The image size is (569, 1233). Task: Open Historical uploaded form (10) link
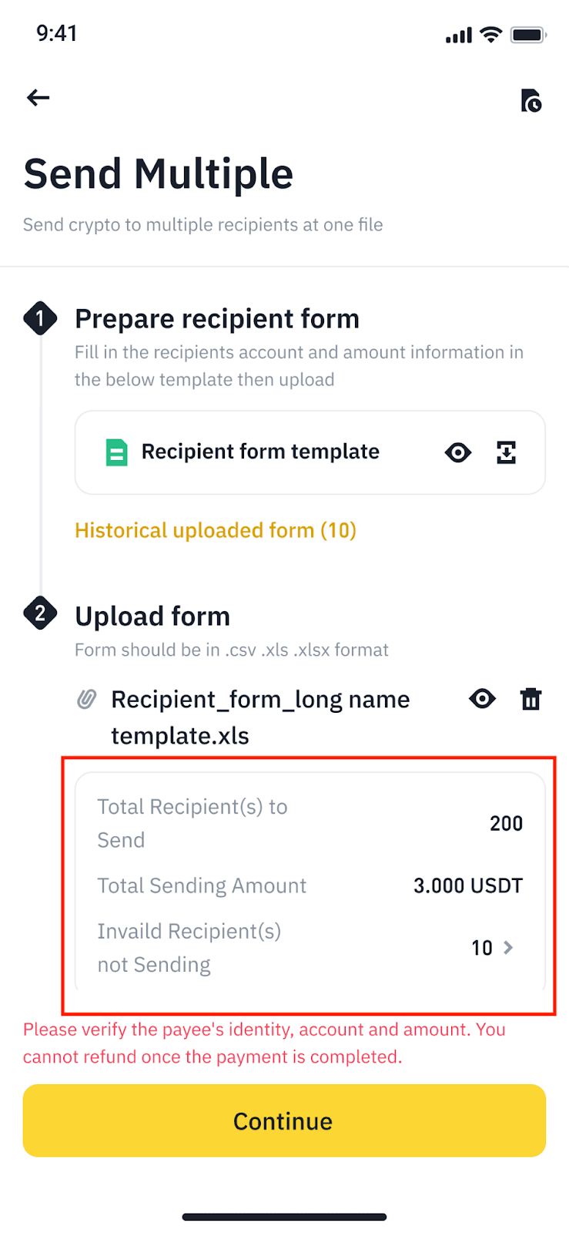click(216, 530)
